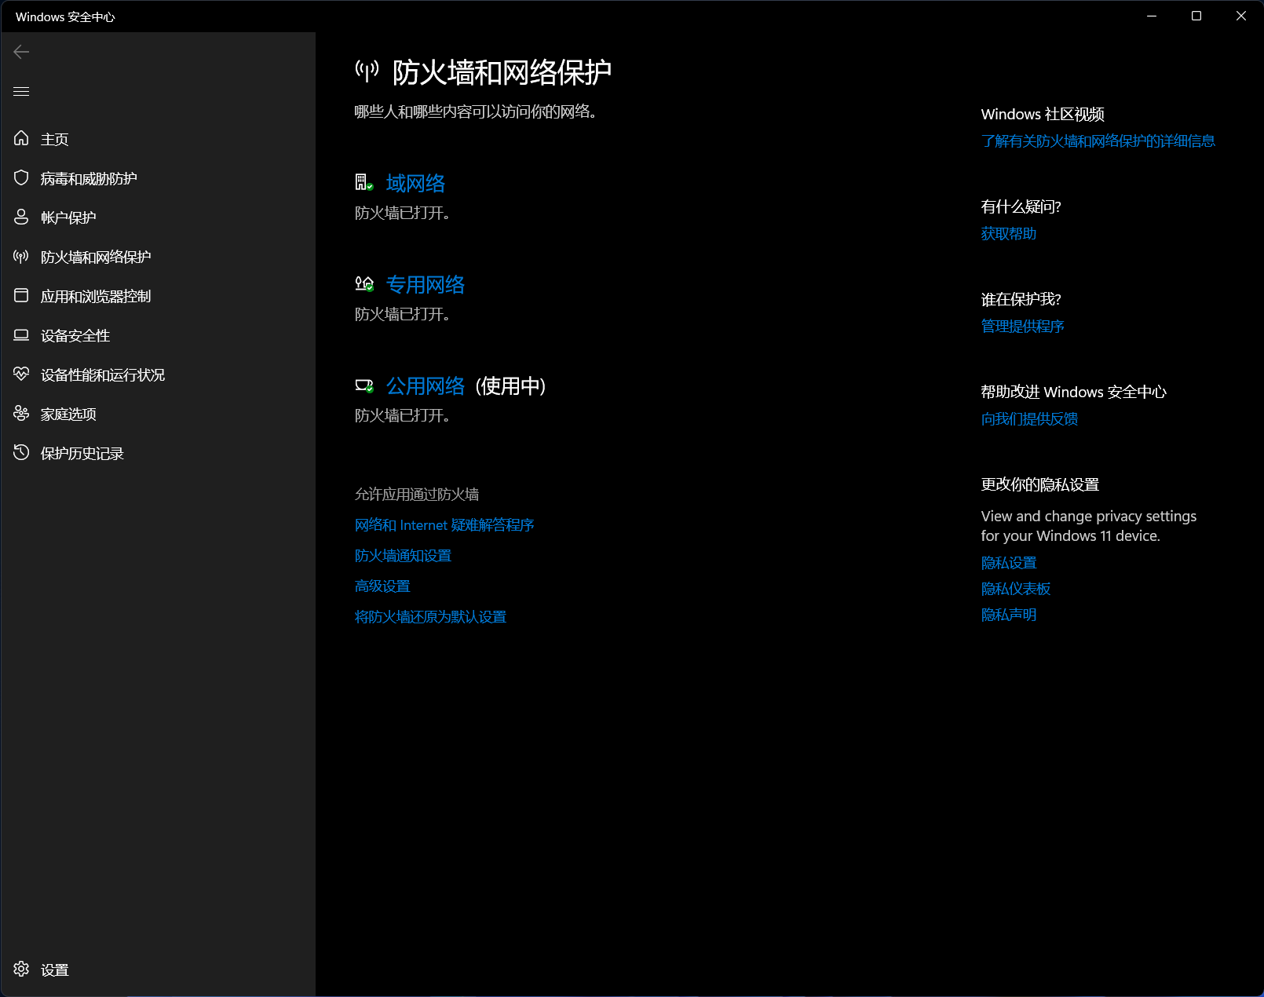Open 公用网络 (使用中) settings

click(425, 386)
